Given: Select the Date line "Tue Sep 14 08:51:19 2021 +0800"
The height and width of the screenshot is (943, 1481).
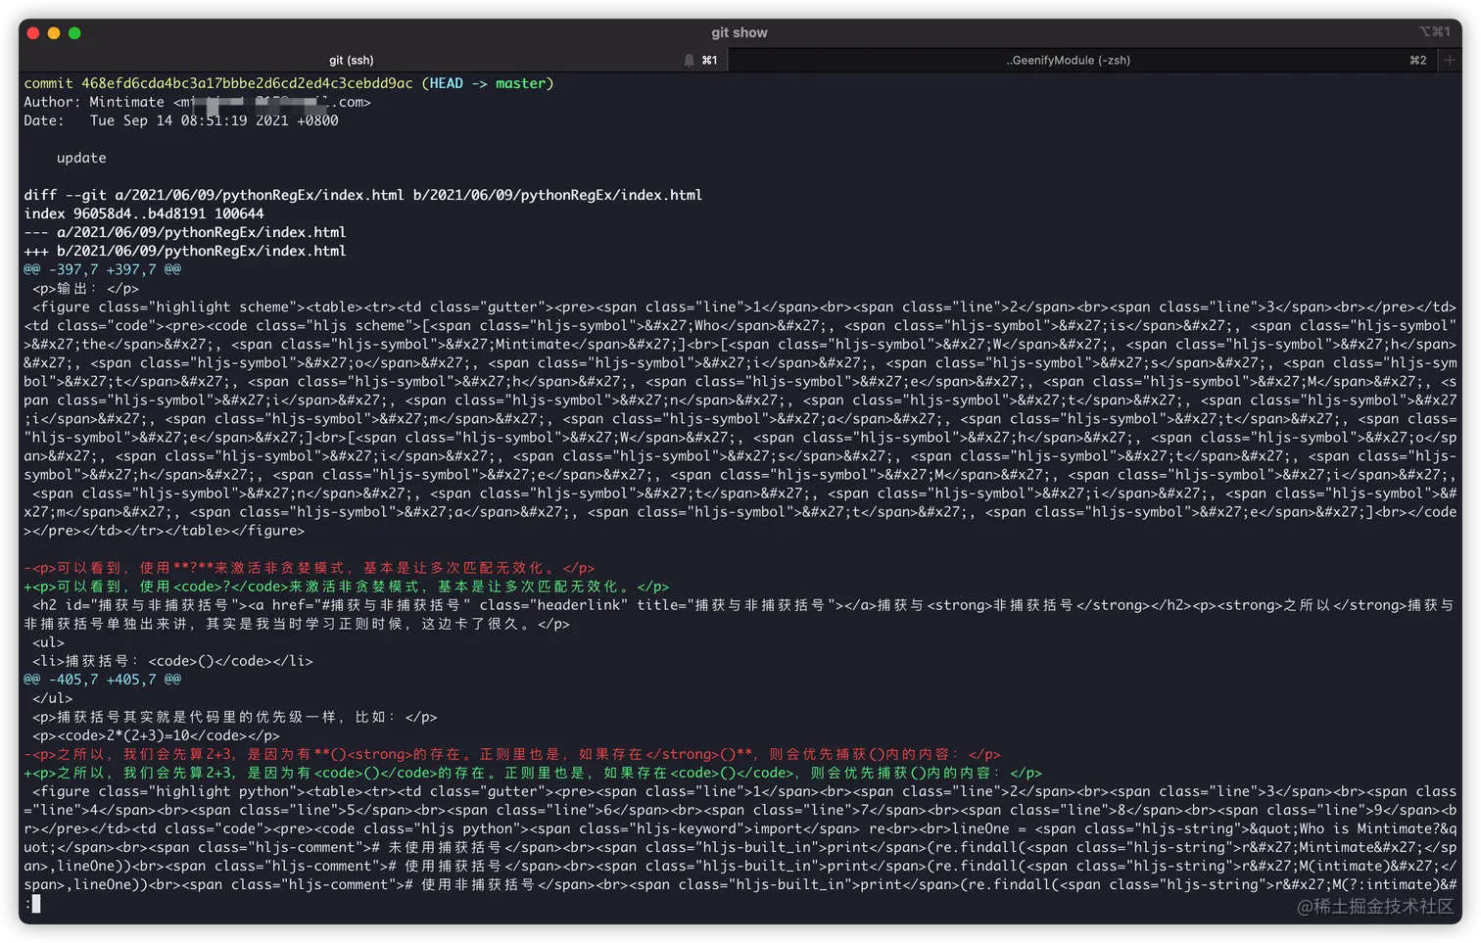Looking at the screenshot, I should click(181, 120).
